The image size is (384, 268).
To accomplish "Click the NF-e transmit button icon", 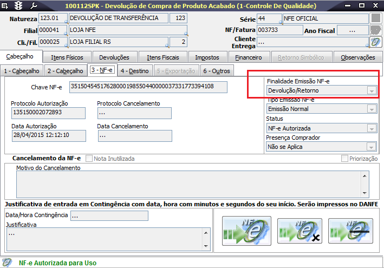I will pyautogui.click(x=246, y=231).
